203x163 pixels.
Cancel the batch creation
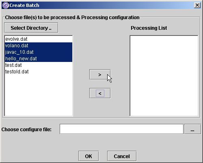click(x=122, y=156)
